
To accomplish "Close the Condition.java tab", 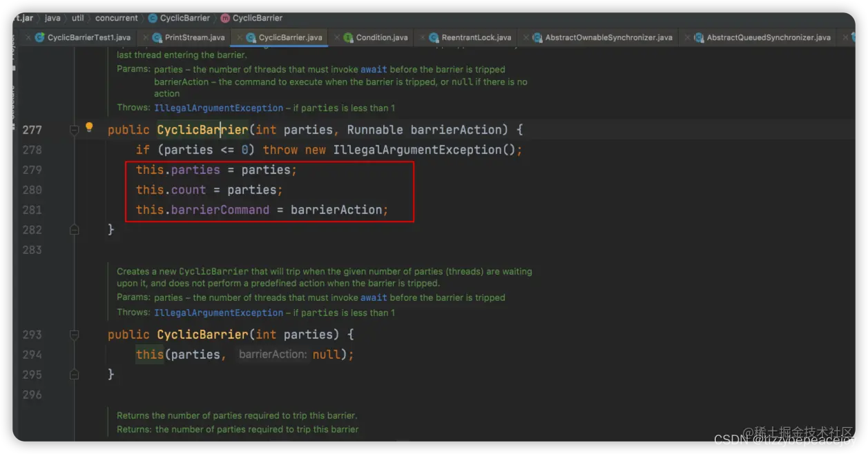I will coord(337,38).
